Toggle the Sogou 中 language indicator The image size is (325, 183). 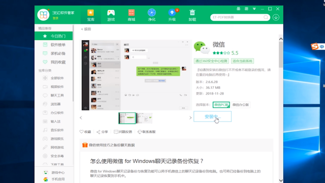pyautogui.click(x=321, y=47)
